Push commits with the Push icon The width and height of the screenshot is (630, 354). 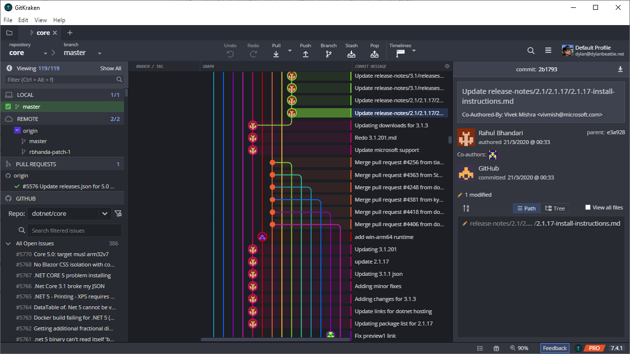[x=305, y=54]
